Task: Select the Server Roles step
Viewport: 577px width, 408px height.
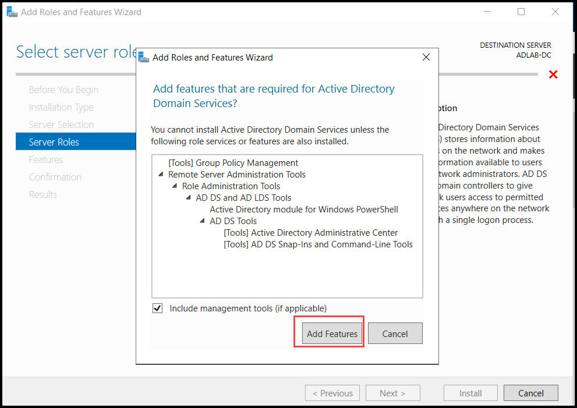Action: 76,141
